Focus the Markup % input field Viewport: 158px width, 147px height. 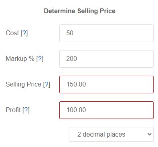point(106,59)
